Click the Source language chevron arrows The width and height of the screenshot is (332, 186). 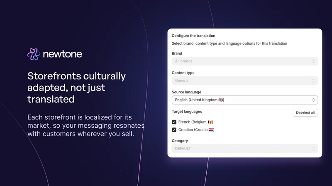tap(313, 100)
